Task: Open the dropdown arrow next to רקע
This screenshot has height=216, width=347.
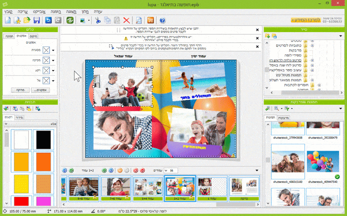Action: coord(53,70)
